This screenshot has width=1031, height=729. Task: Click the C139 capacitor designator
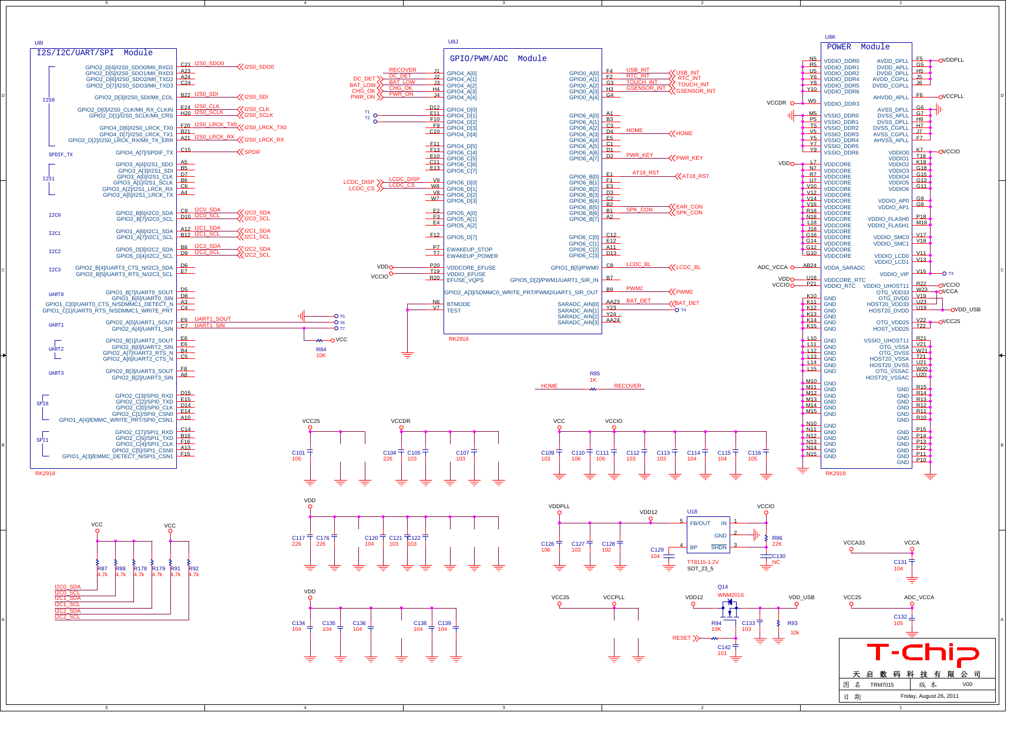click(x=444, y=623)
